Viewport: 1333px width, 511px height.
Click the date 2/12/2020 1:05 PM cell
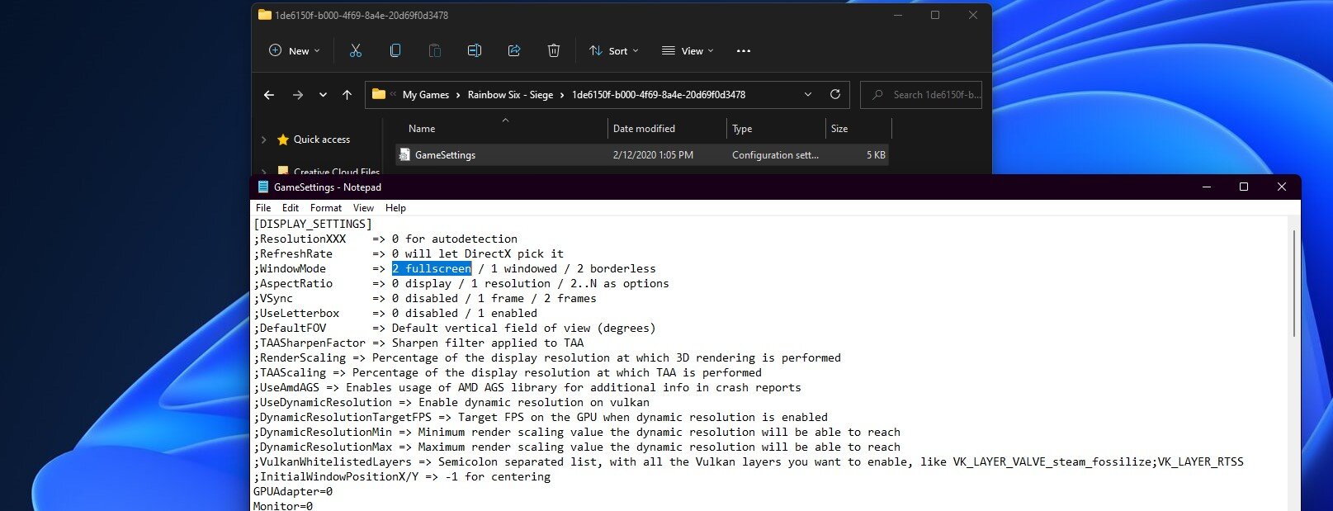(653, 155)
